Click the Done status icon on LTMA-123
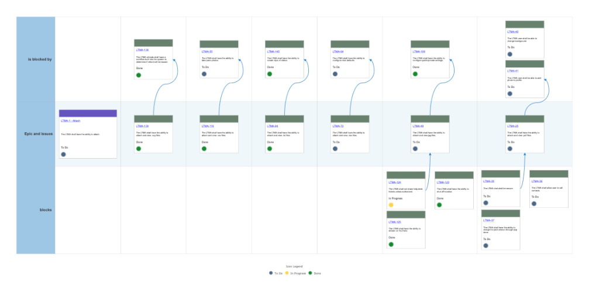Viewport: 599px width, 284px height. (439, 205)
